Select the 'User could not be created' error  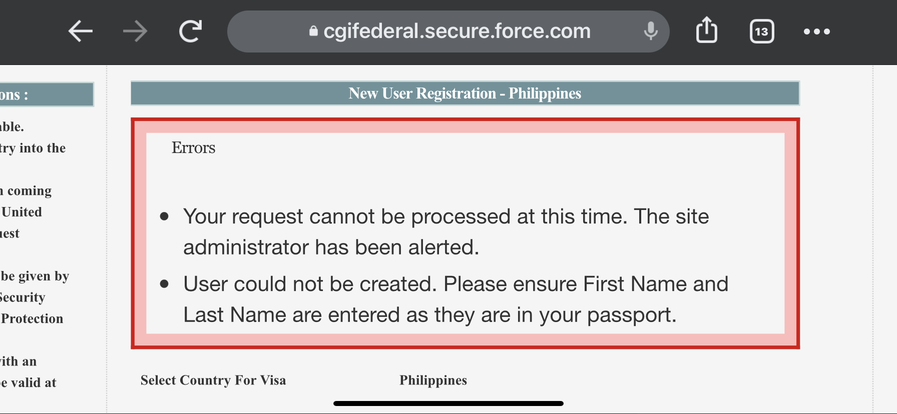(456, 299)
